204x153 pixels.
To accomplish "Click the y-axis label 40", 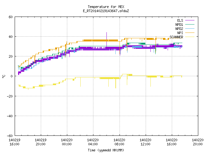I will pyautogui.click(x=11, y=37).
